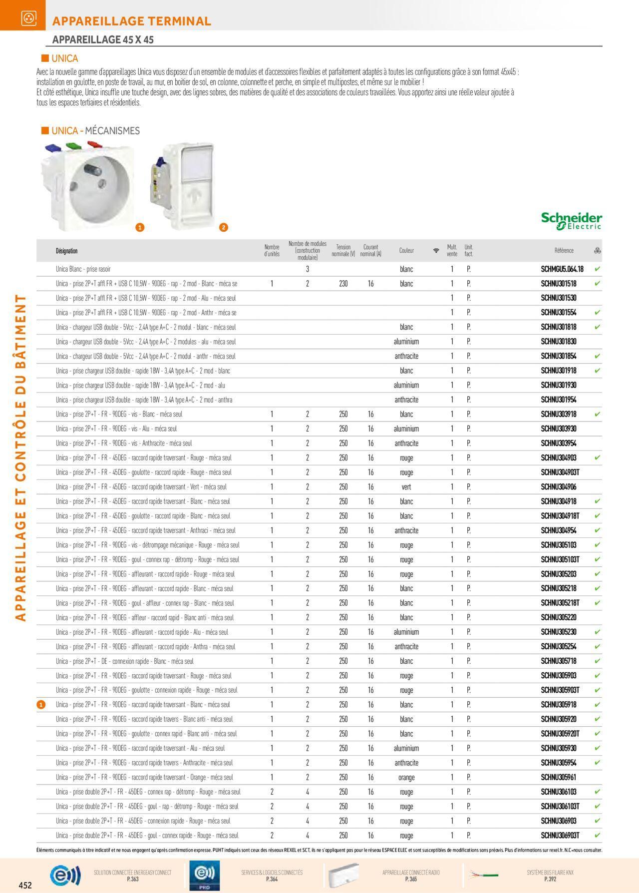Click the Schneider Electric logo
This screenshot has height=893, width=639.
point(572,221)
